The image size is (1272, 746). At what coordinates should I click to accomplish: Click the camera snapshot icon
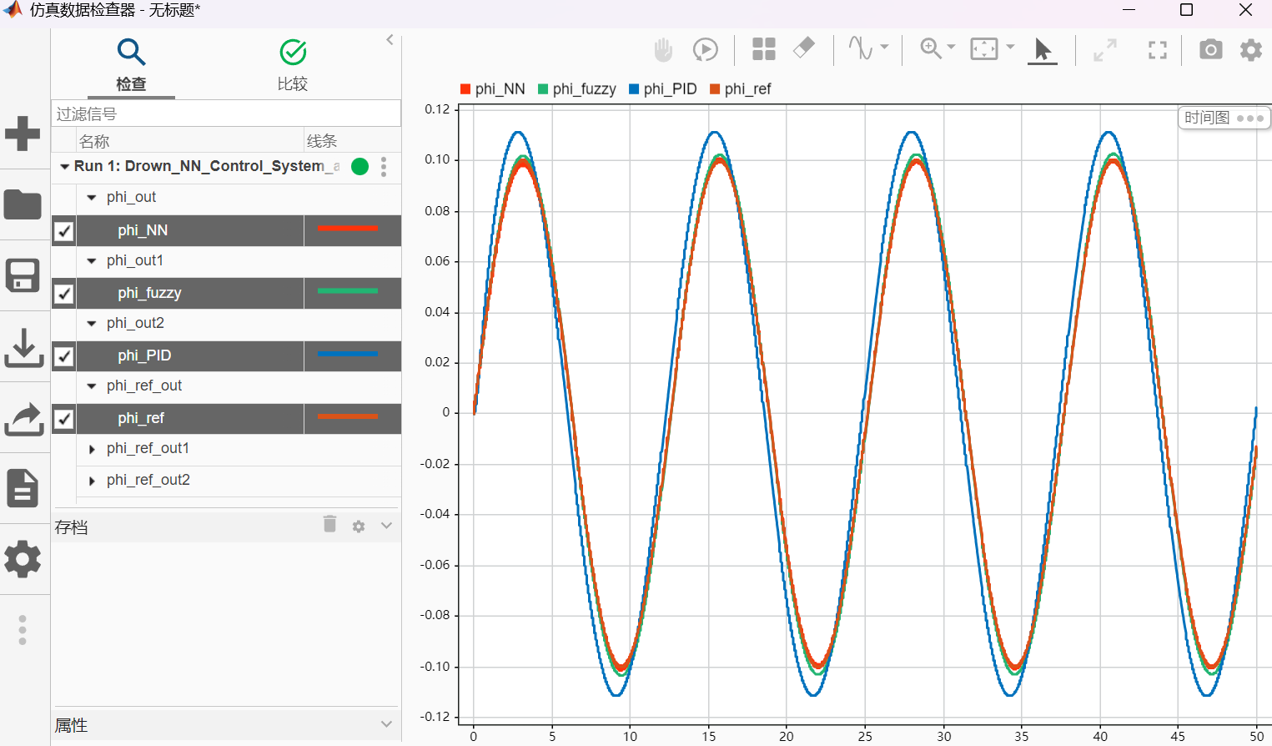pos(1210,50)
